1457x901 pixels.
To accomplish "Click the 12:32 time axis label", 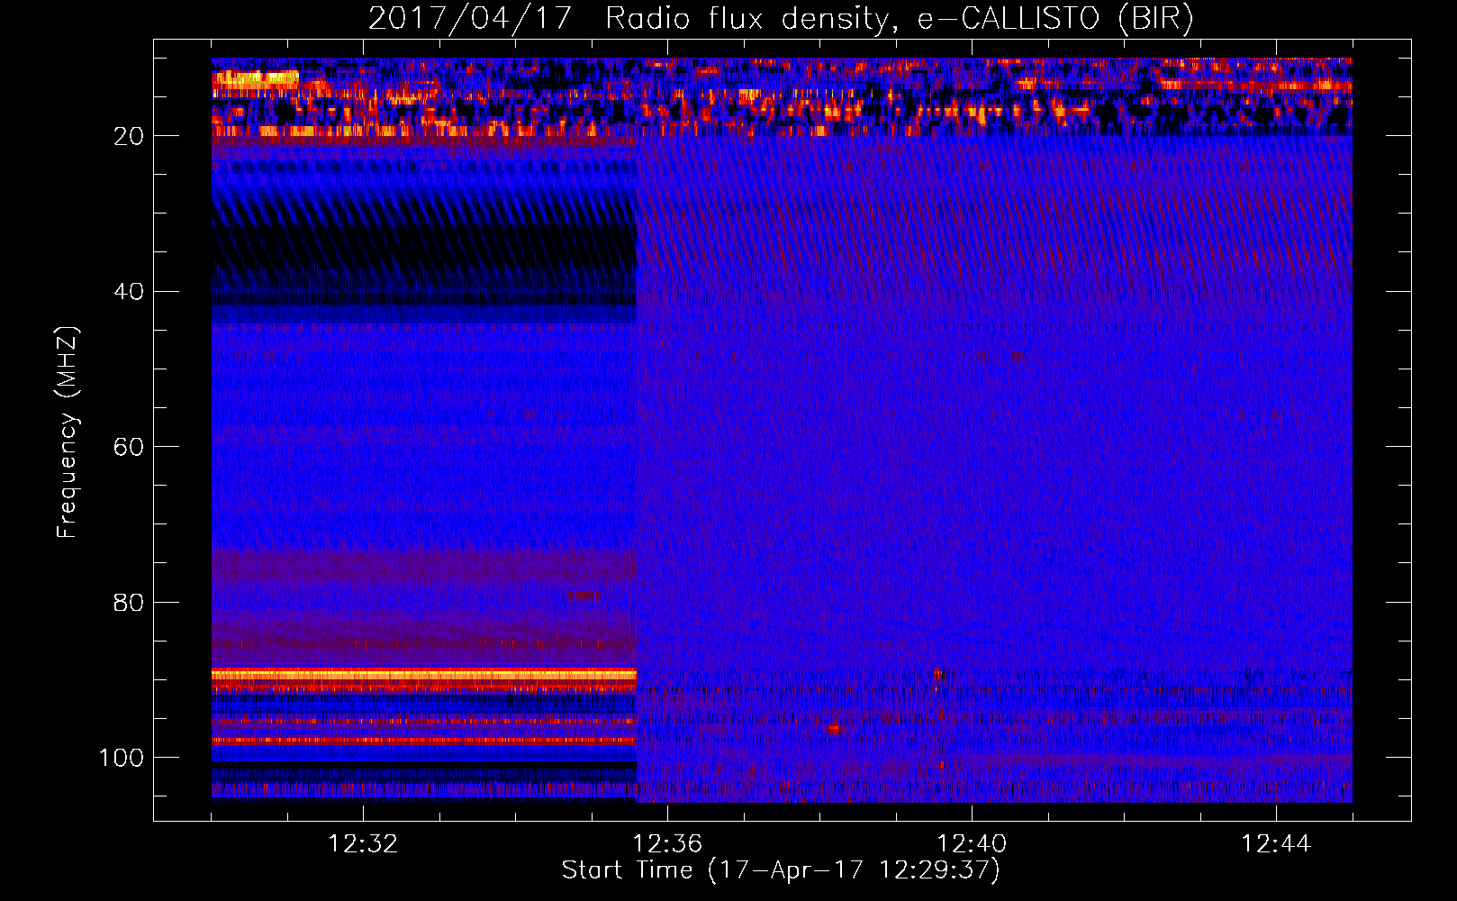I will pyautogui.click(x=363, y=844).
